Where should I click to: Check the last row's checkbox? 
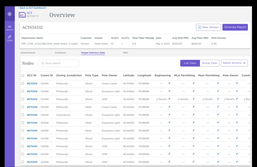22,162
